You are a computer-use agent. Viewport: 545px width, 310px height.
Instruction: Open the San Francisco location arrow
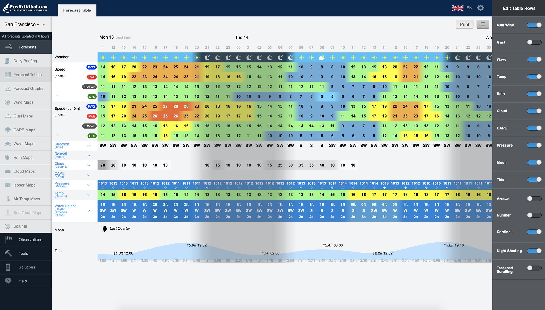(x=44, y=24)
